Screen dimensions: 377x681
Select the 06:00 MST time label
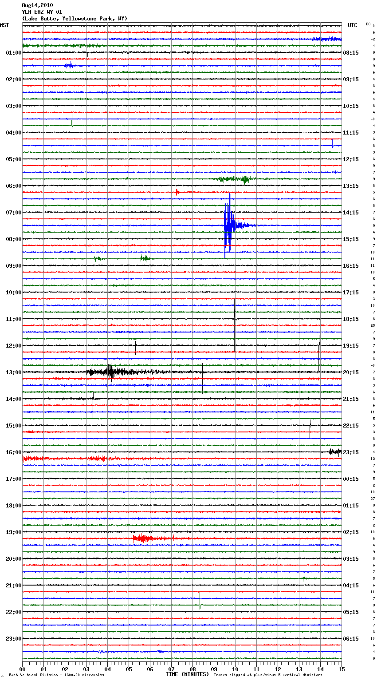point(14,186)
